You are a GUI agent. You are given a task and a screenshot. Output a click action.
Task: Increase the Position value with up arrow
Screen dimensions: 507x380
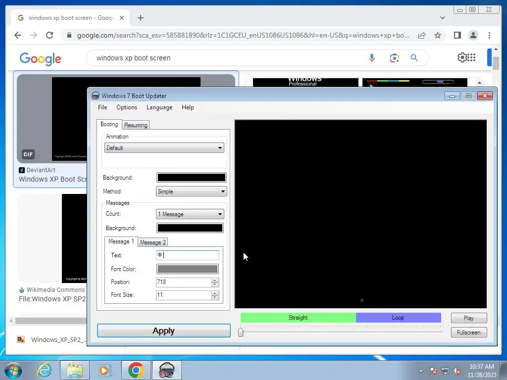click(x=215, y=280)
